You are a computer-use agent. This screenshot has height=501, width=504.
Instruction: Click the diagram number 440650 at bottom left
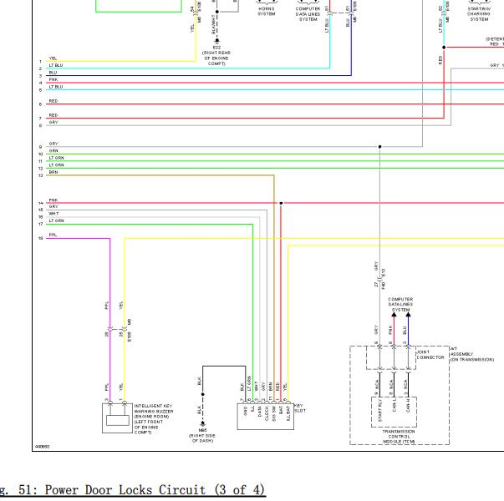coord(42,447)
